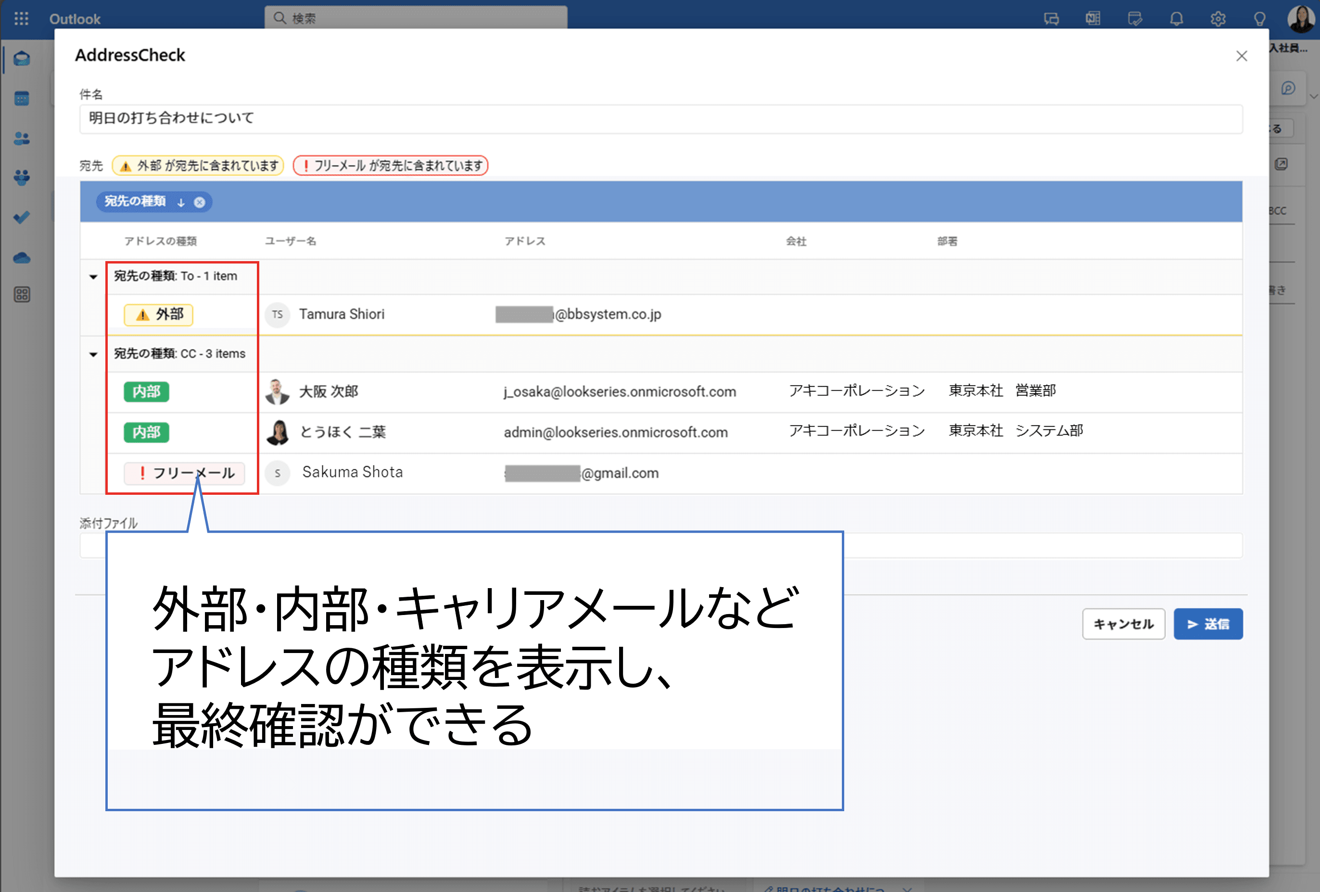
Task: Click the Outlook app launcher grid
Action: tap(22, 18)
